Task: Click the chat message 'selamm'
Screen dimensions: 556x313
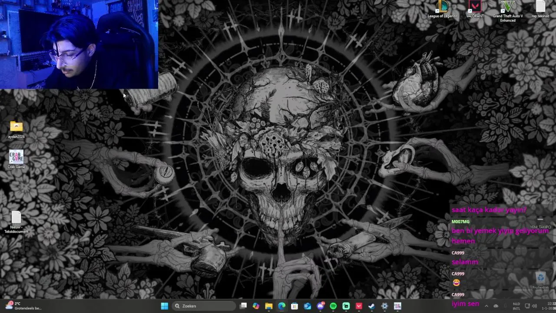Action: [465, 262]
